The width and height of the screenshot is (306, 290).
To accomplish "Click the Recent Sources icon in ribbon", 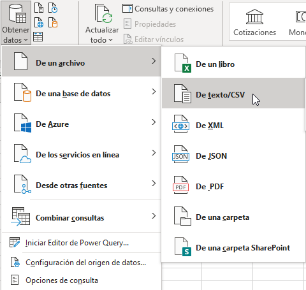I will (53, 8).
